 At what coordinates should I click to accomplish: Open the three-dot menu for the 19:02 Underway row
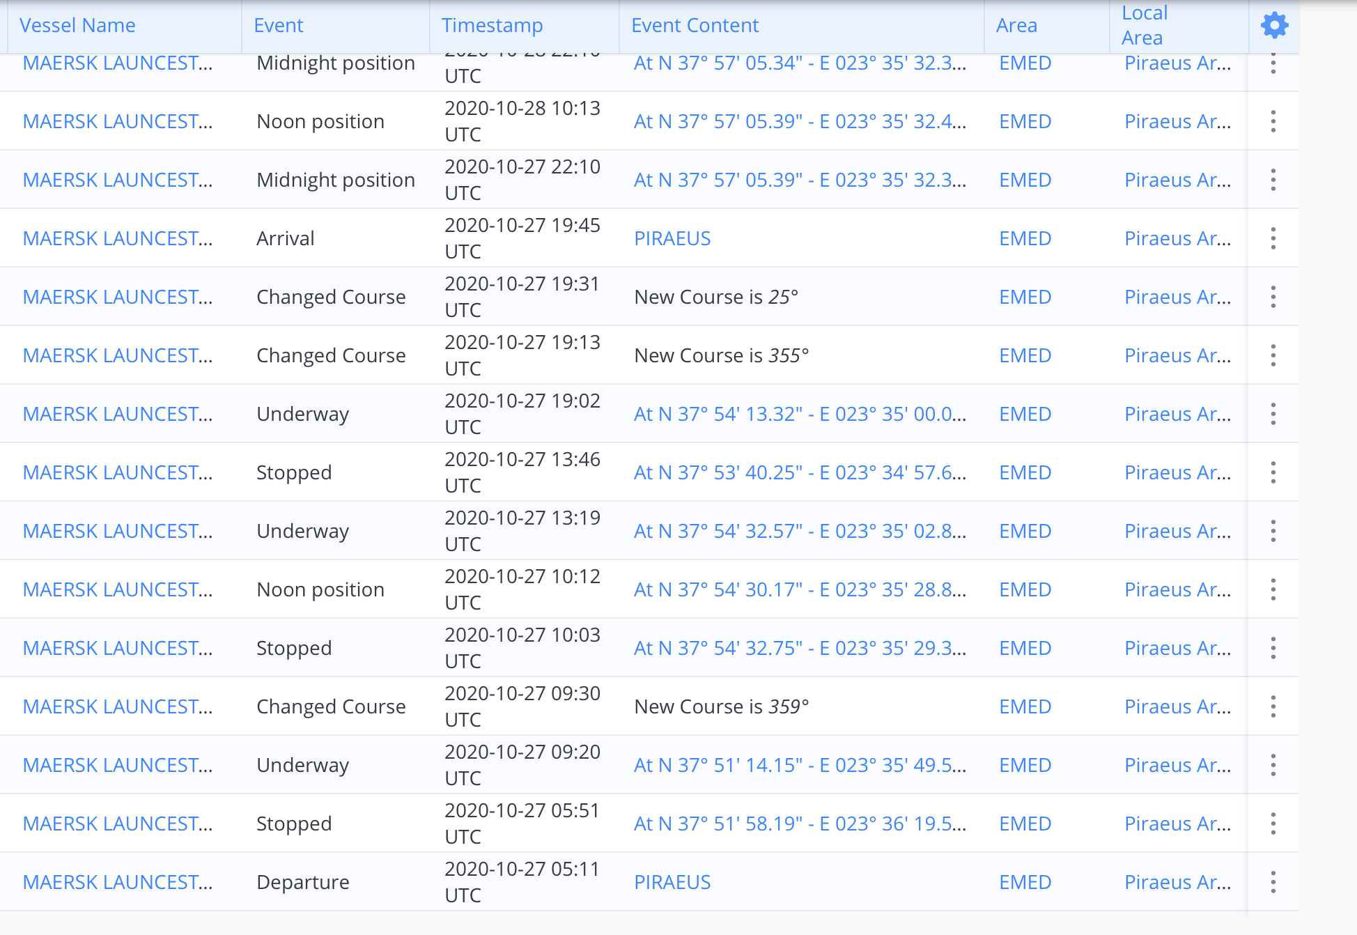[1273, 414]
